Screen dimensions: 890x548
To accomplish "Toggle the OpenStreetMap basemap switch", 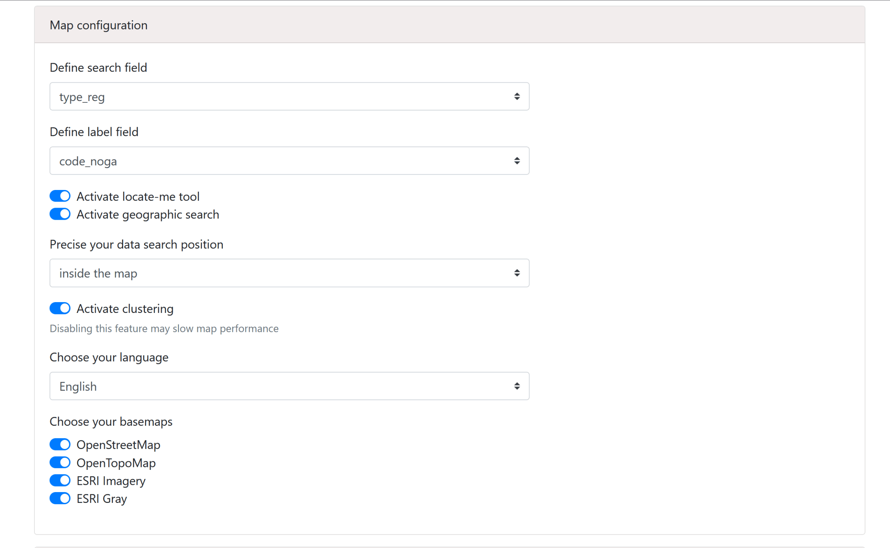I will click(60, 445).
